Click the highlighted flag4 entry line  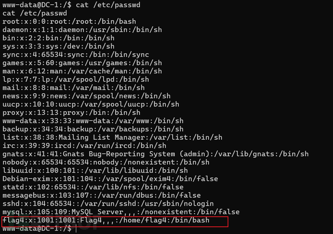[114, 221]
